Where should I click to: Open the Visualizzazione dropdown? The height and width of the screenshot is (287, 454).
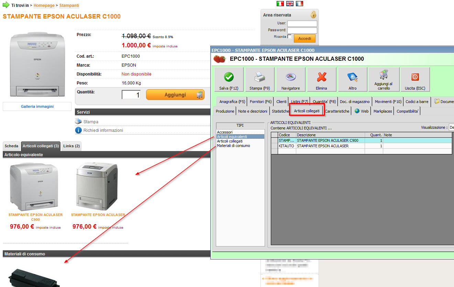pos(452,127)
